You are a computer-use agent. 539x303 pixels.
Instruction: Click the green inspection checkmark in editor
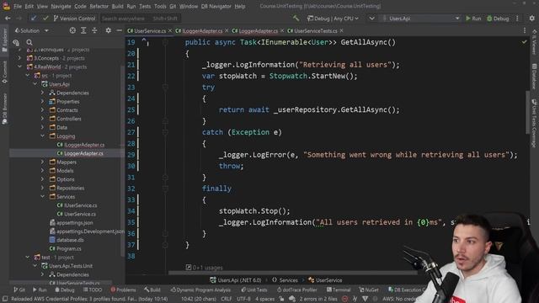(x=524, y=42)
